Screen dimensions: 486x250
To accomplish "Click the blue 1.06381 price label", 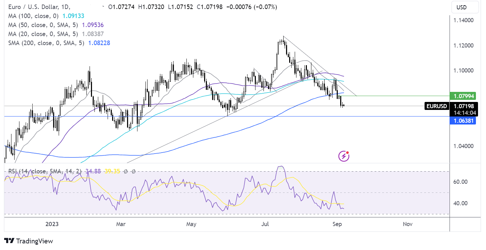I will pyautogui.click(x=462, y=120).
